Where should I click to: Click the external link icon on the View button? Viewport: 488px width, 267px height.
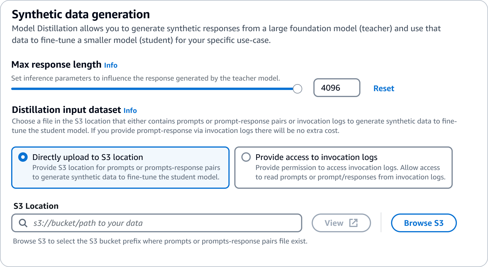click(x=354, y=223)
